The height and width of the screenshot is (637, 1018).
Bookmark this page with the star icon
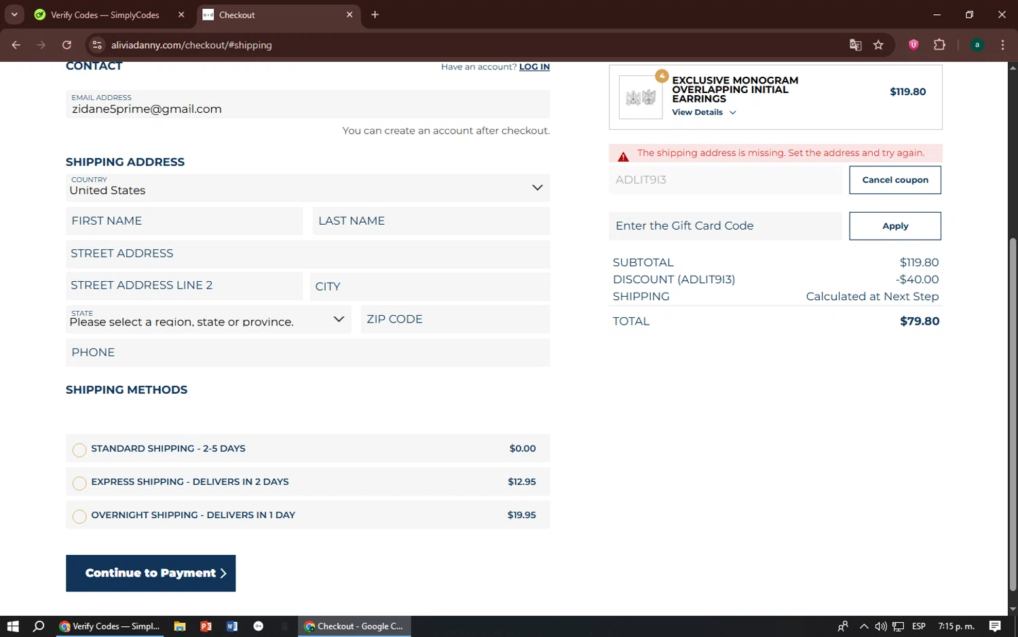(878, 45)
